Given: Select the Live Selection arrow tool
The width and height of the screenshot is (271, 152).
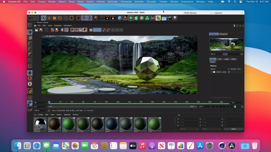Looking at the screenshot, I should [43, 18].
